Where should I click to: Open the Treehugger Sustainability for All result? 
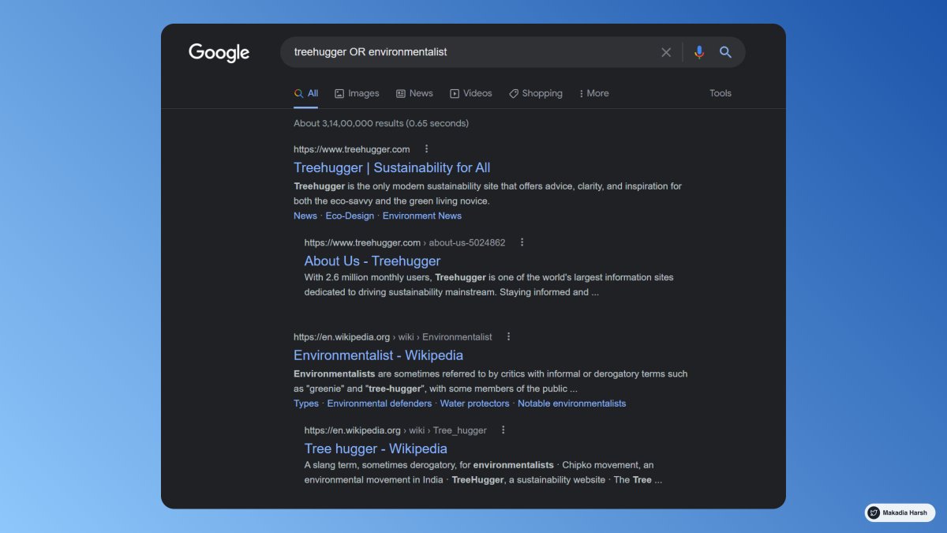pyautogui.click(x=391, y=167)
